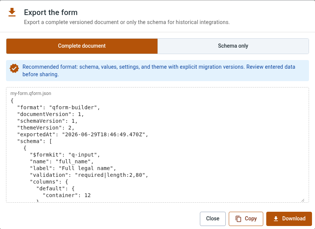Download the form JSON file
The height and width of the screenshot is (229, 315).
point(289,219)
